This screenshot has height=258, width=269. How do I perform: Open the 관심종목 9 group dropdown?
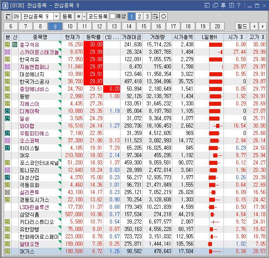(x=56, y=16)
